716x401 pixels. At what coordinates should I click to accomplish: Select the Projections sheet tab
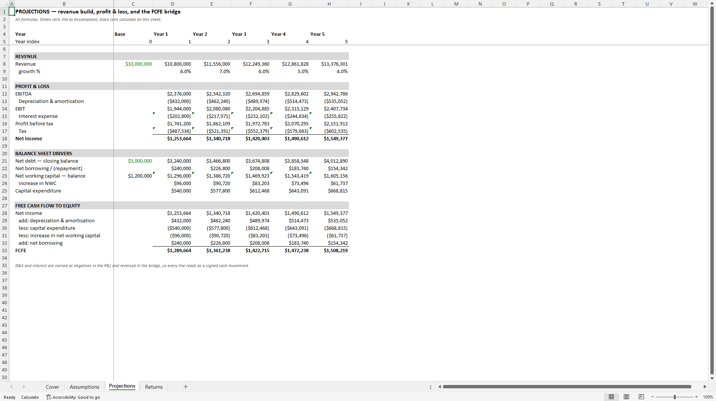[x=122, y=386]
